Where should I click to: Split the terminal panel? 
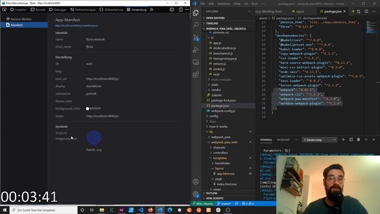351,140
